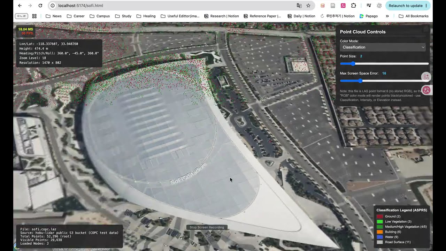This screenshot has height=251, width=446.
Task: Open Daily | Notion bookmark
Action: [301, 16]
